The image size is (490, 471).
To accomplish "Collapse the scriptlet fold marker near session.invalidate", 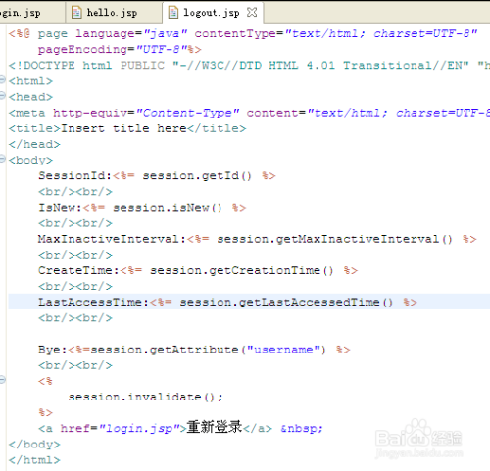I will tap(2, 380).
